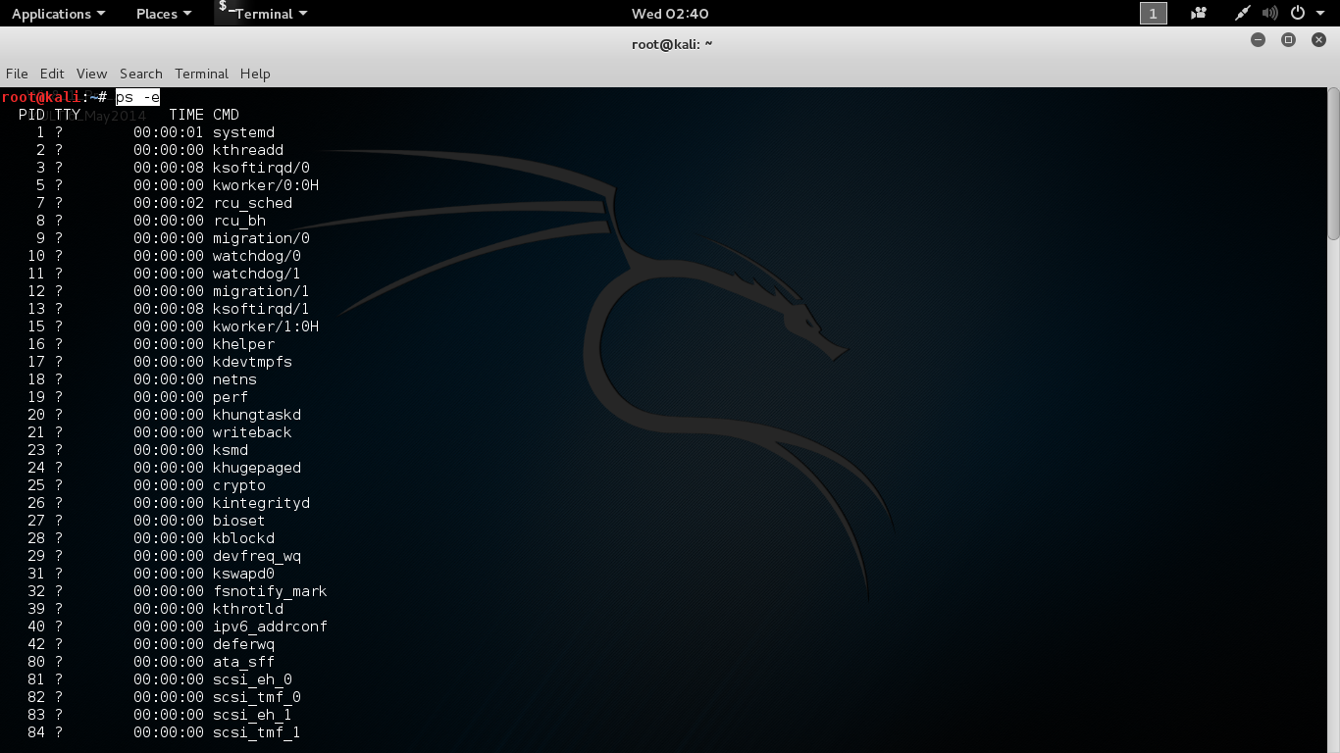
Task: Click the 'devfreq_wq' process name
Action: click(x=257, y=556)
